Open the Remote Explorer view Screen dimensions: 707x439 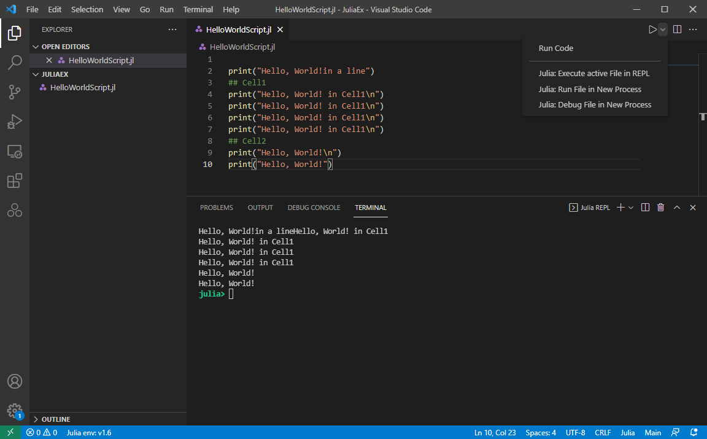tap(15, 152)
